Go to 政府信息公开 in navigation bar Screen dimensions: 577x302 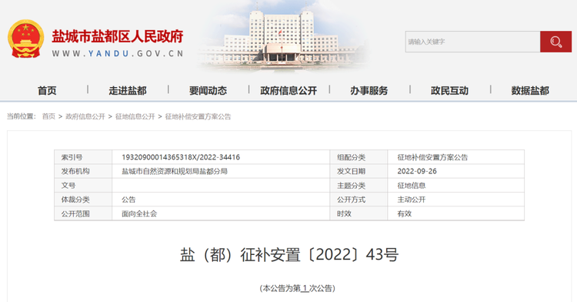point(288,91)
